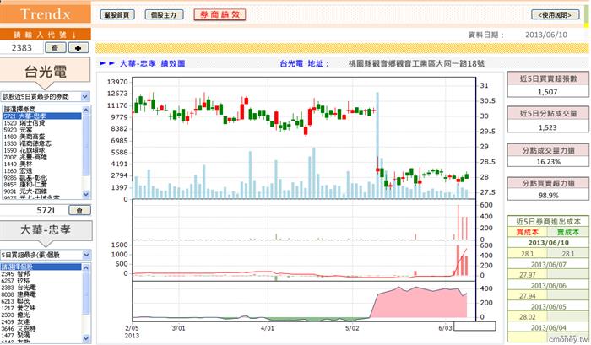Image resolution: width=591 pixels, height=345 pixels.
Task: Click the 買成本 column header
Action: tap(528, 232)
